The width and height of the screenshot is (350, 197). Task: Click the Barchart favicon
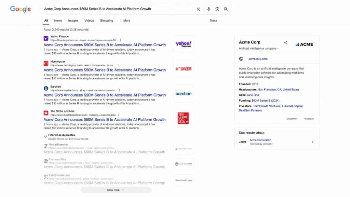tap(46, 89)
